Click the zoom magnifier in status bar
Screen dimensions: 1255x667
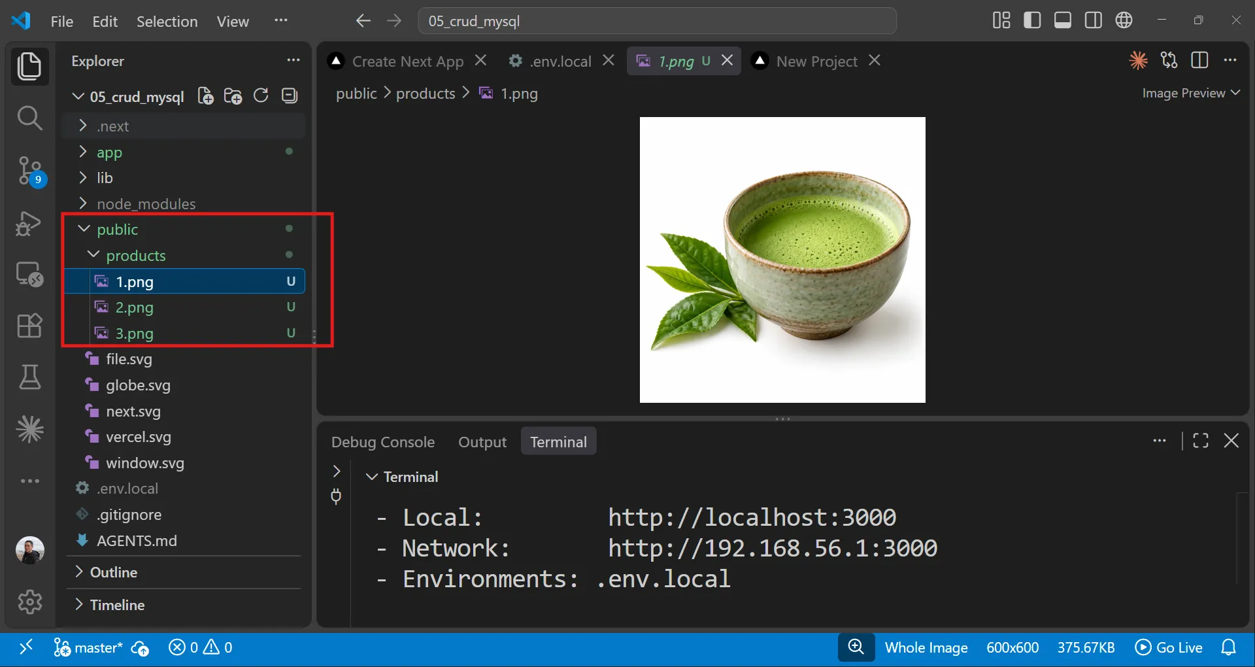(x=856, y=647)
